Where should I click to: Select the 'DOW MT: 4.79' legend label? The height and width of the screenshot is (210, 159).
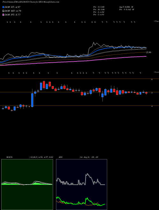point(13,11)
